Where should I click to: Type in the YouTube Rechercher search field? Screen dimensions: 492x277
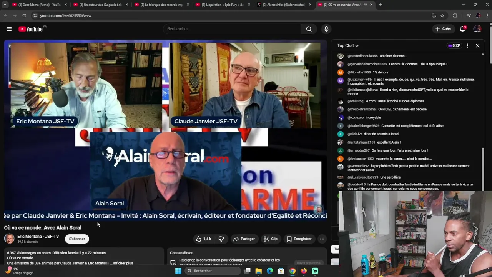click(x=232, y=29)
